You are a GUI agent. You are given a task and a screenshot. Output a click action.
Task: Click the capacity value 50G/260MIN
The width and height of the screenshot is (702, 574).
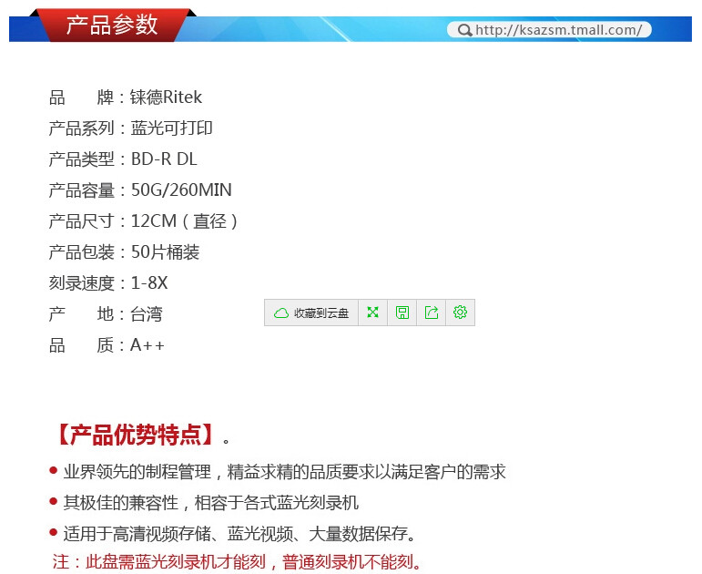pos(181,190)
